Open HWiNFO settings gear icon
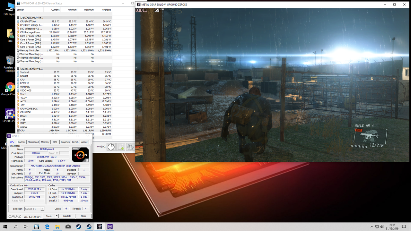 pyautogui.click(x=130, y=147)
